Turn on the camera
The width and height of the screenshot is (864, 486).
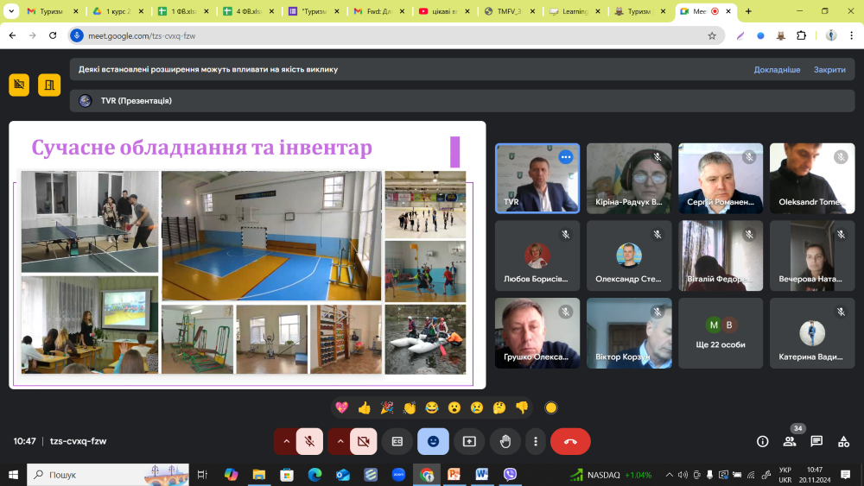(x=363, y=441)
